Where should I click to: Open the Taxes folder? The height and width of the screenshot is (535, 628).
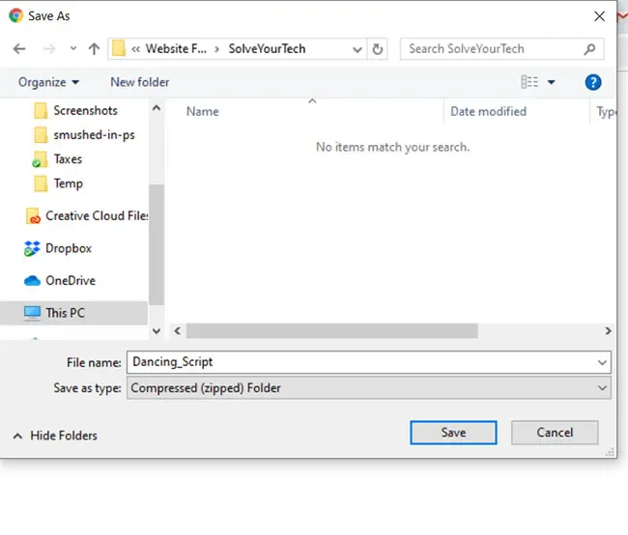click(68, 159)
